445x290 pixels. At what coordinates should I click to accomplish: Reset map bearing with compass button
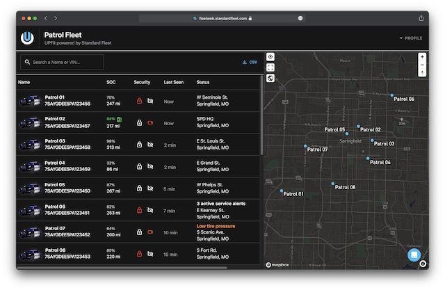click(x=422, y=72)
